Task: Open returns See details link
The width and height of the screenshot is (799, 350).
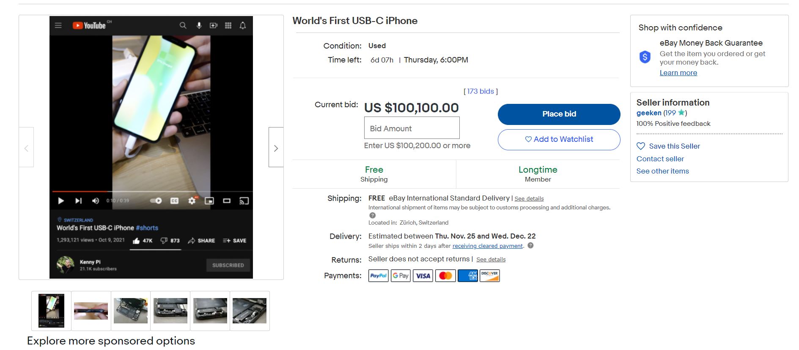Action: pos(491,259)
